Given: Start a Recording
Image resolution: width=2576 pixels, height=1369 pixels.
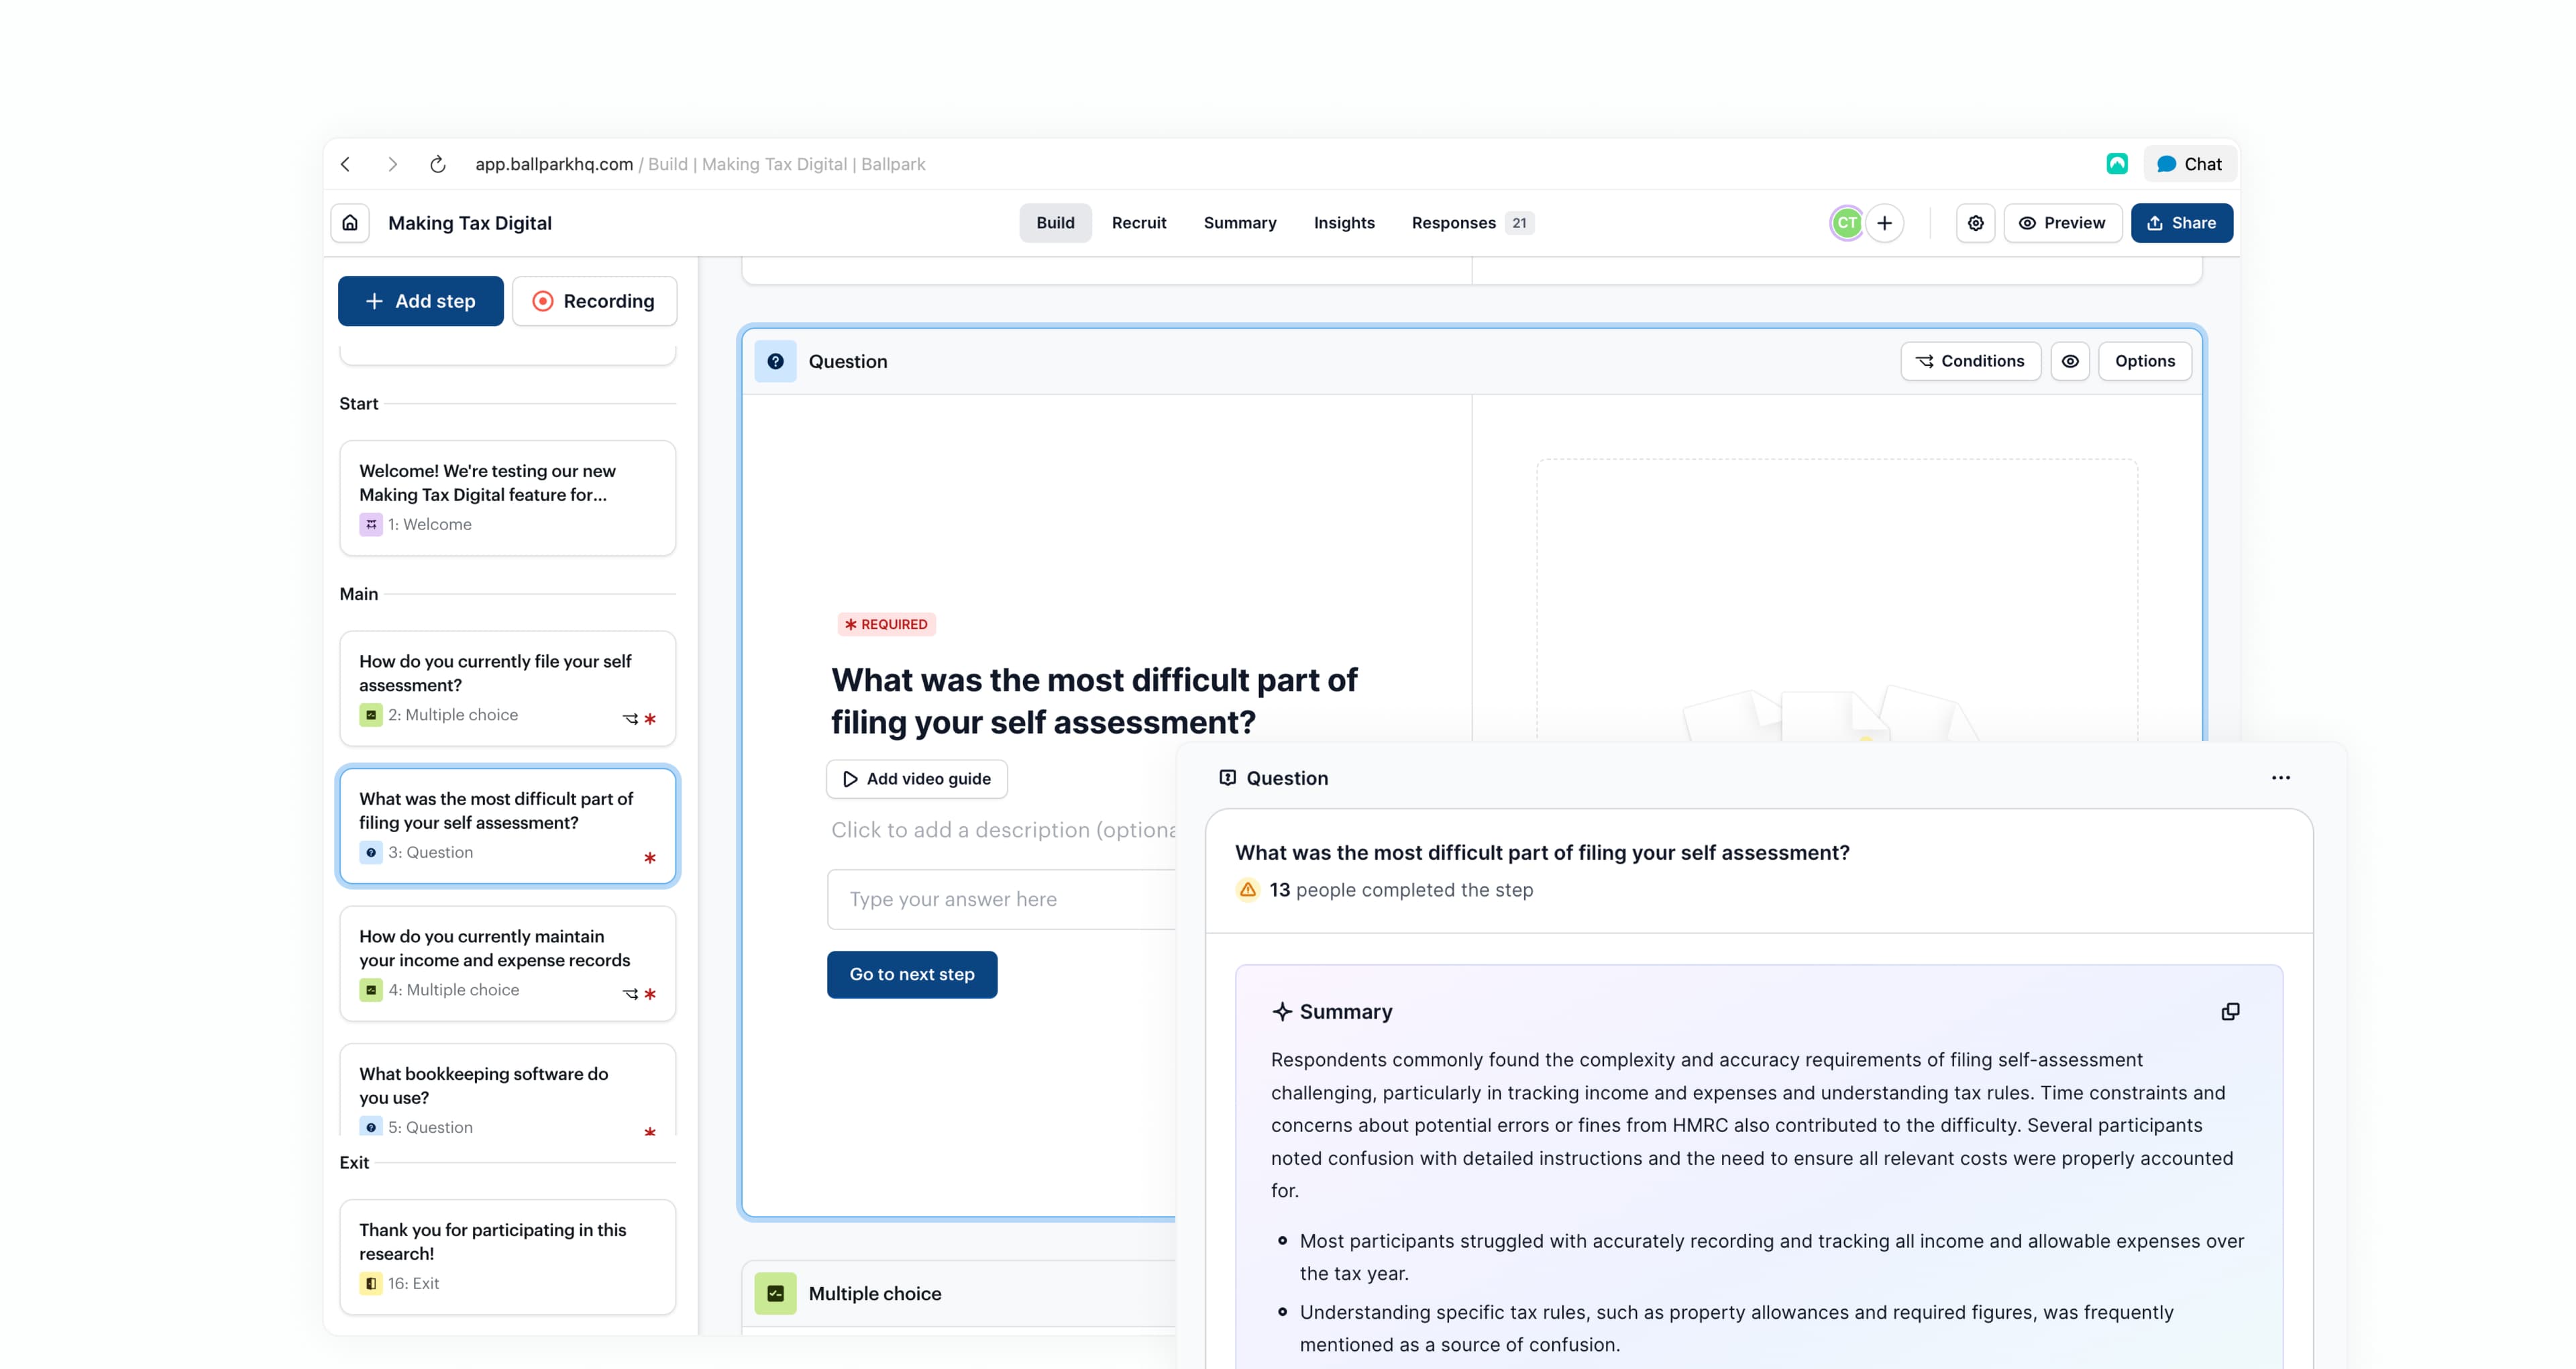Looking at the screenshot, I should click(594, 300).
